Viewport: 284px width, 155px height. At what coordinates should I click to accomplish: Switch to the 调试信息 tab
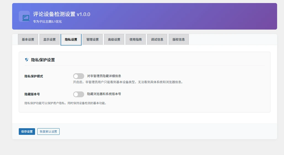tap(157, 40)
